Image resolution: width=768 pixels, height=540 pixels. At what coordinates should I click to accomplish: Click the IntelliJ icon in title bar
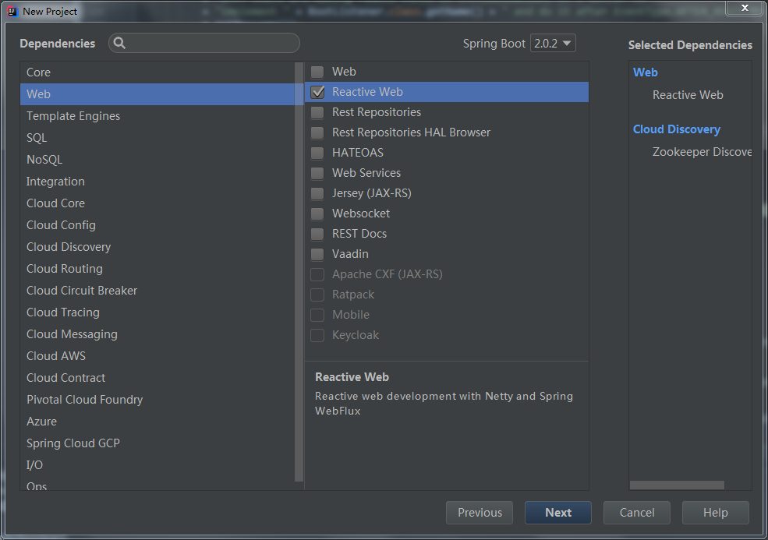click(12, 12)
